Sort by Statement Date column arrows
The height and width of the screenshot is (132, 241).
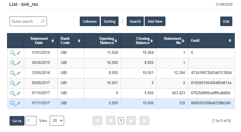[x=53, y=41]
